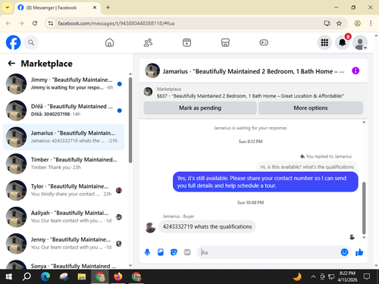Show hidden system tray icons
Image resolution: width=379 pixels, height=284 pixels.
click(313, 276)
